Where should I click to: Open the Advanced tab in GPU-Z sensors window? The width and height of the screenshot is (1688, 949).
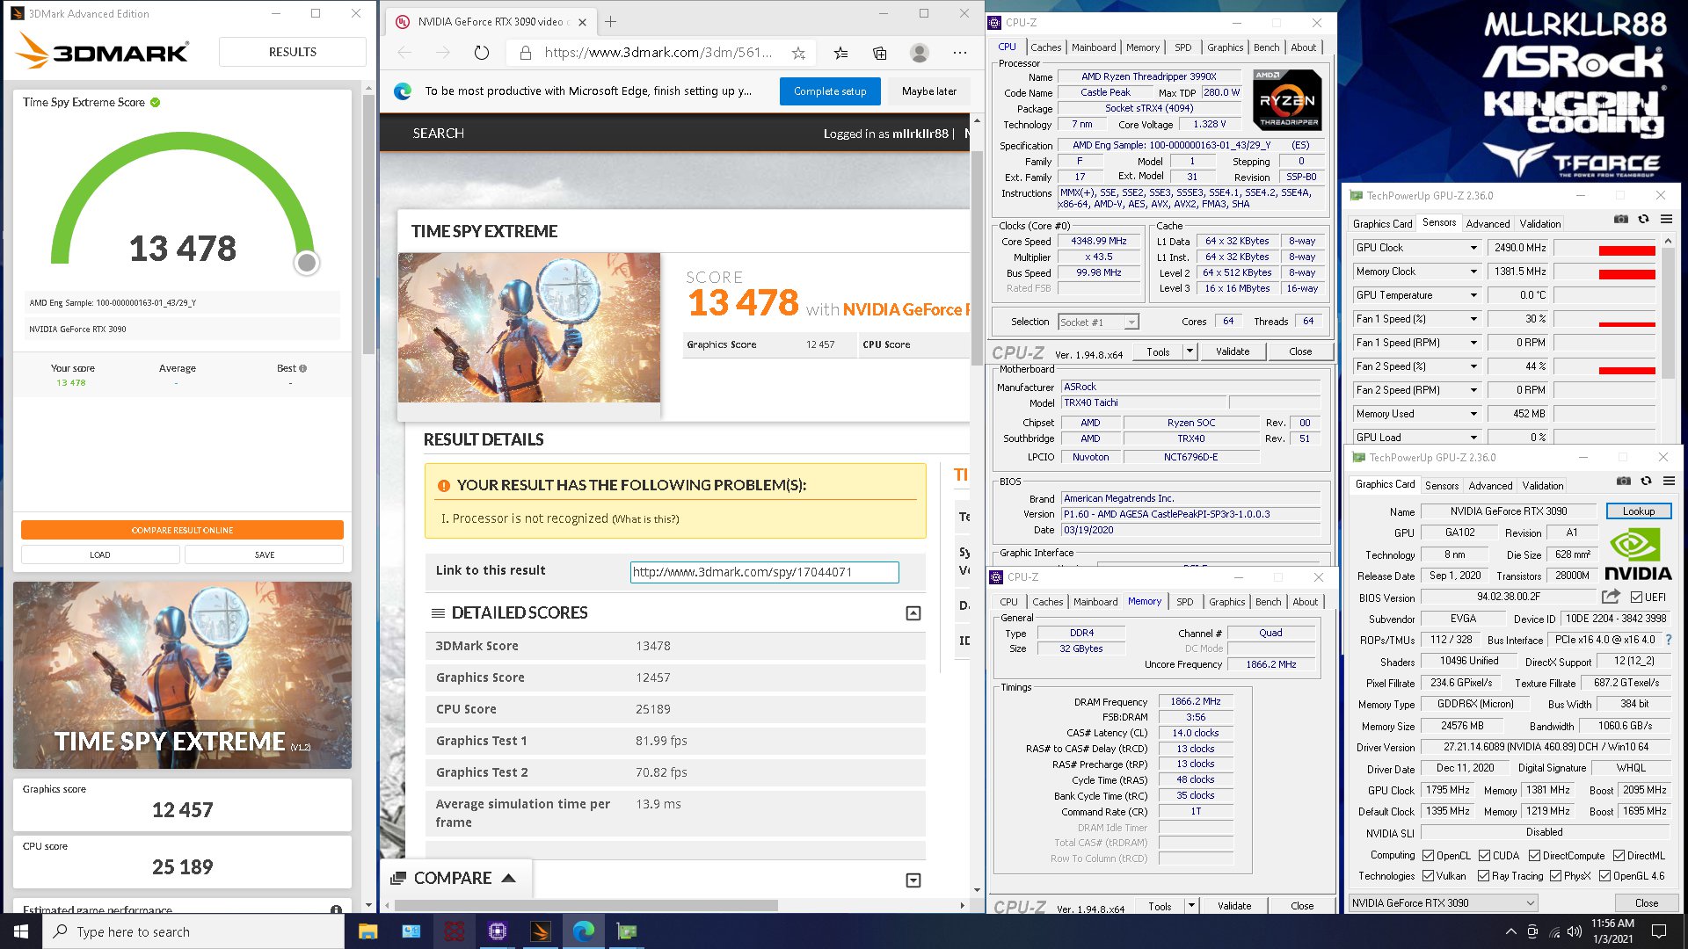pyautogui.click(x=1488, y=224)
